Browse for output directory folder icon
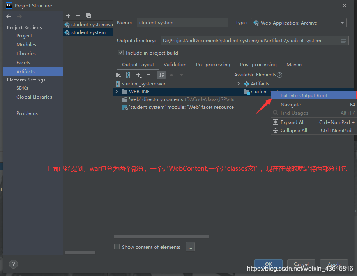 [343, 41]
